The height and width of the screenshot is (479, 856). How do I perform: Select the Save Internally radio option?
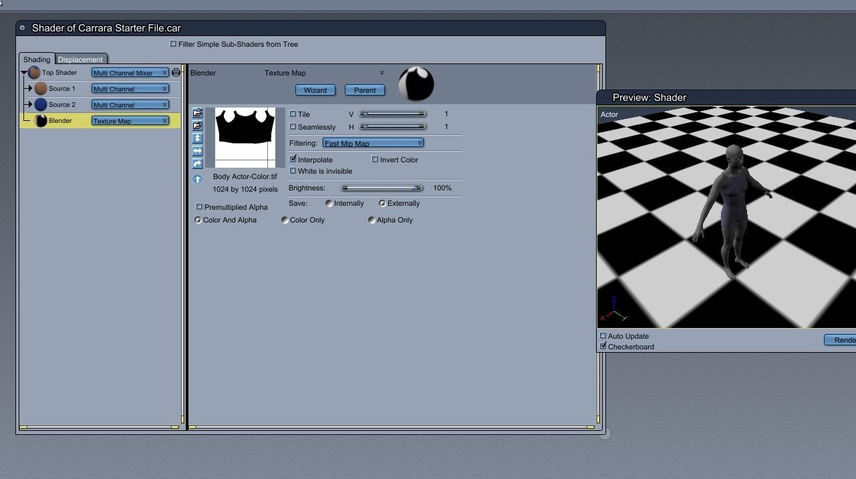point(329,203)
